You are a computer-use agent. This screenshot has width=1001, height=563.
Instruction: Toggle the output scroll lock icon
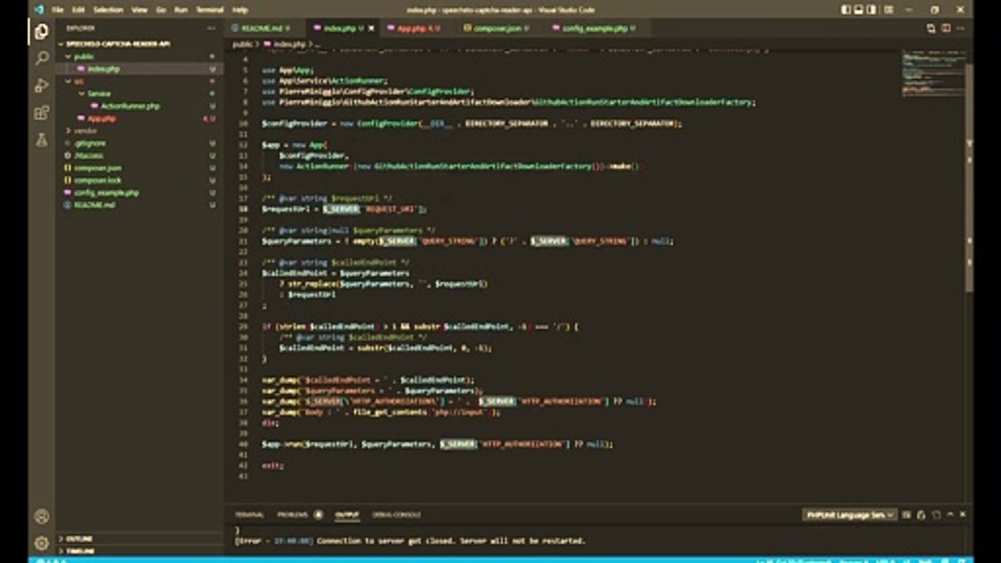coord(921,515)
